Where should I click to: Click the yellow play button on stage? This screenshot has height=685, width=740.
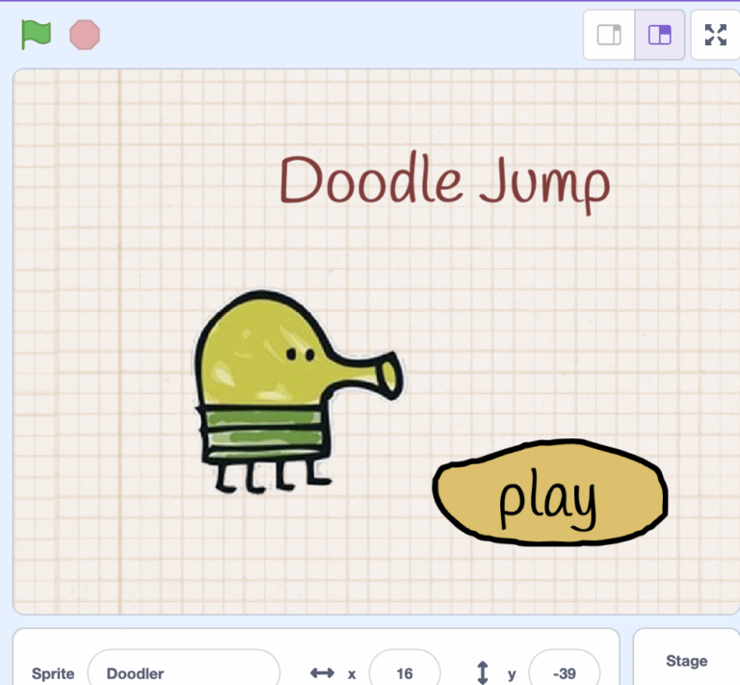point(549,491)
